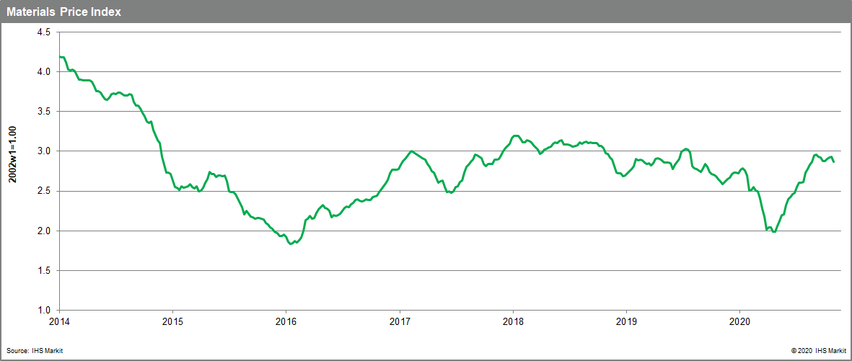Select the 3.0 y-axis label
Image resolution: width=852 pixels, height=361 pixels.
tap(45, 151)
